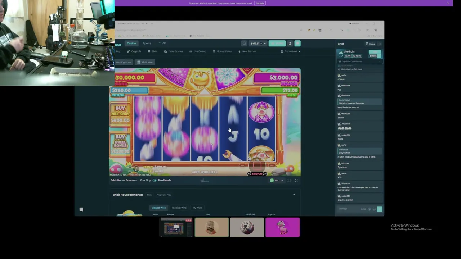Click the slot spin stop button

tap(257, 165)
